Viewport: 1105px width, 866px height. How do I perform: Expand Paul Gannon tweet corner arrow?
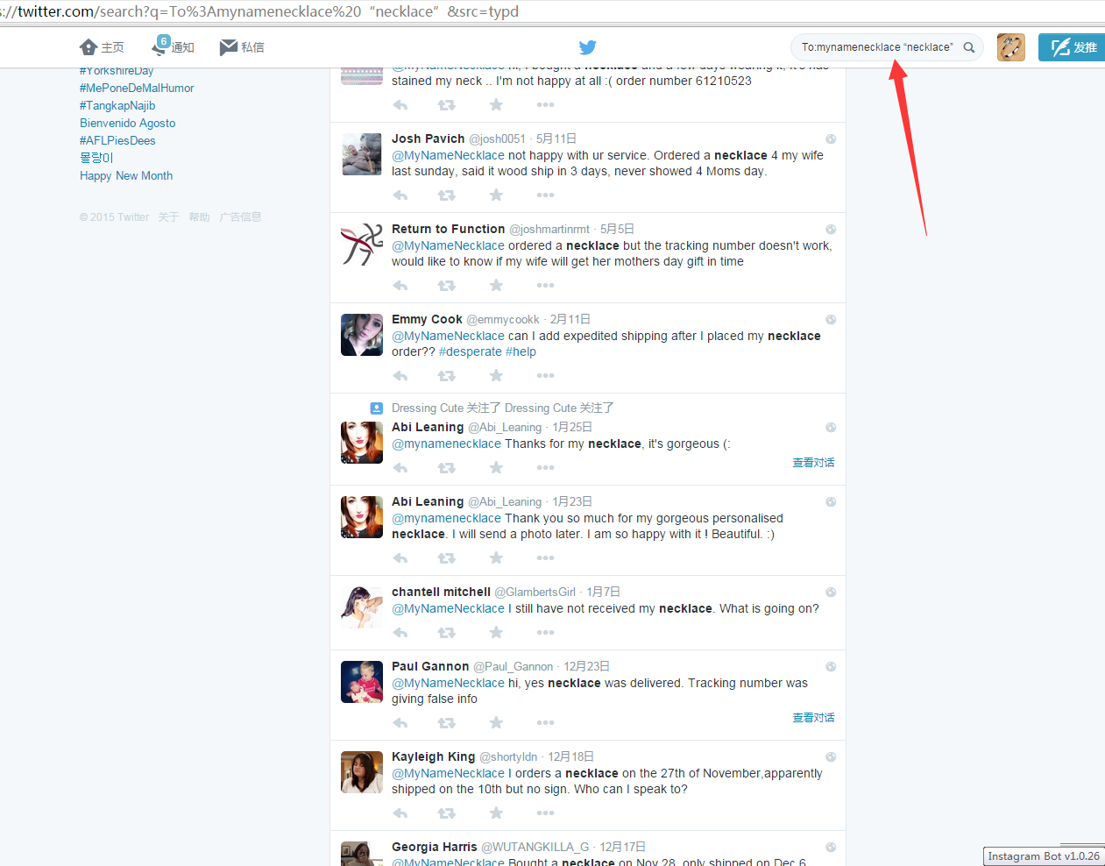[x=831, y=667]
